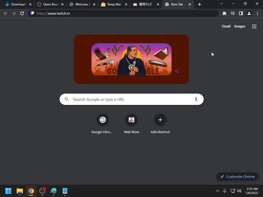Open the Web Store shortcut
This screenshot has height=197, width=263.
131,124
